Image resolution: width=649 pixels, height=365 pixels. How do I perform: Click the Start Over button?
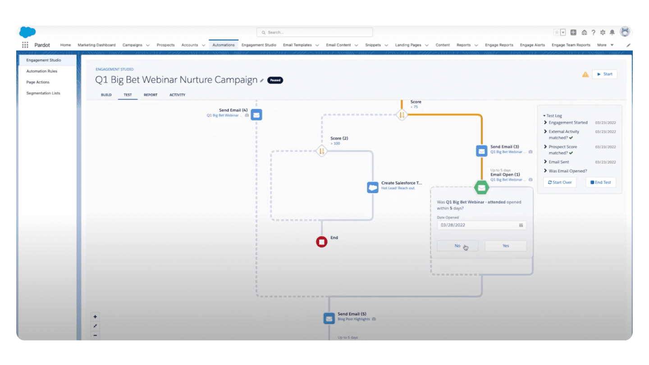click(x=560, y=182)
